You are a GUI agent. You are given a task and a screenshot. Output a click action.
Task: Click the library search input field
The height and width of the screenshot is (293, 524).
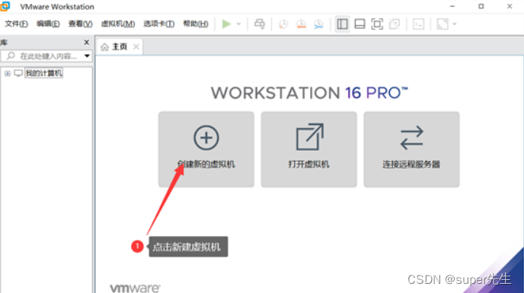click(x=46, y=56)
